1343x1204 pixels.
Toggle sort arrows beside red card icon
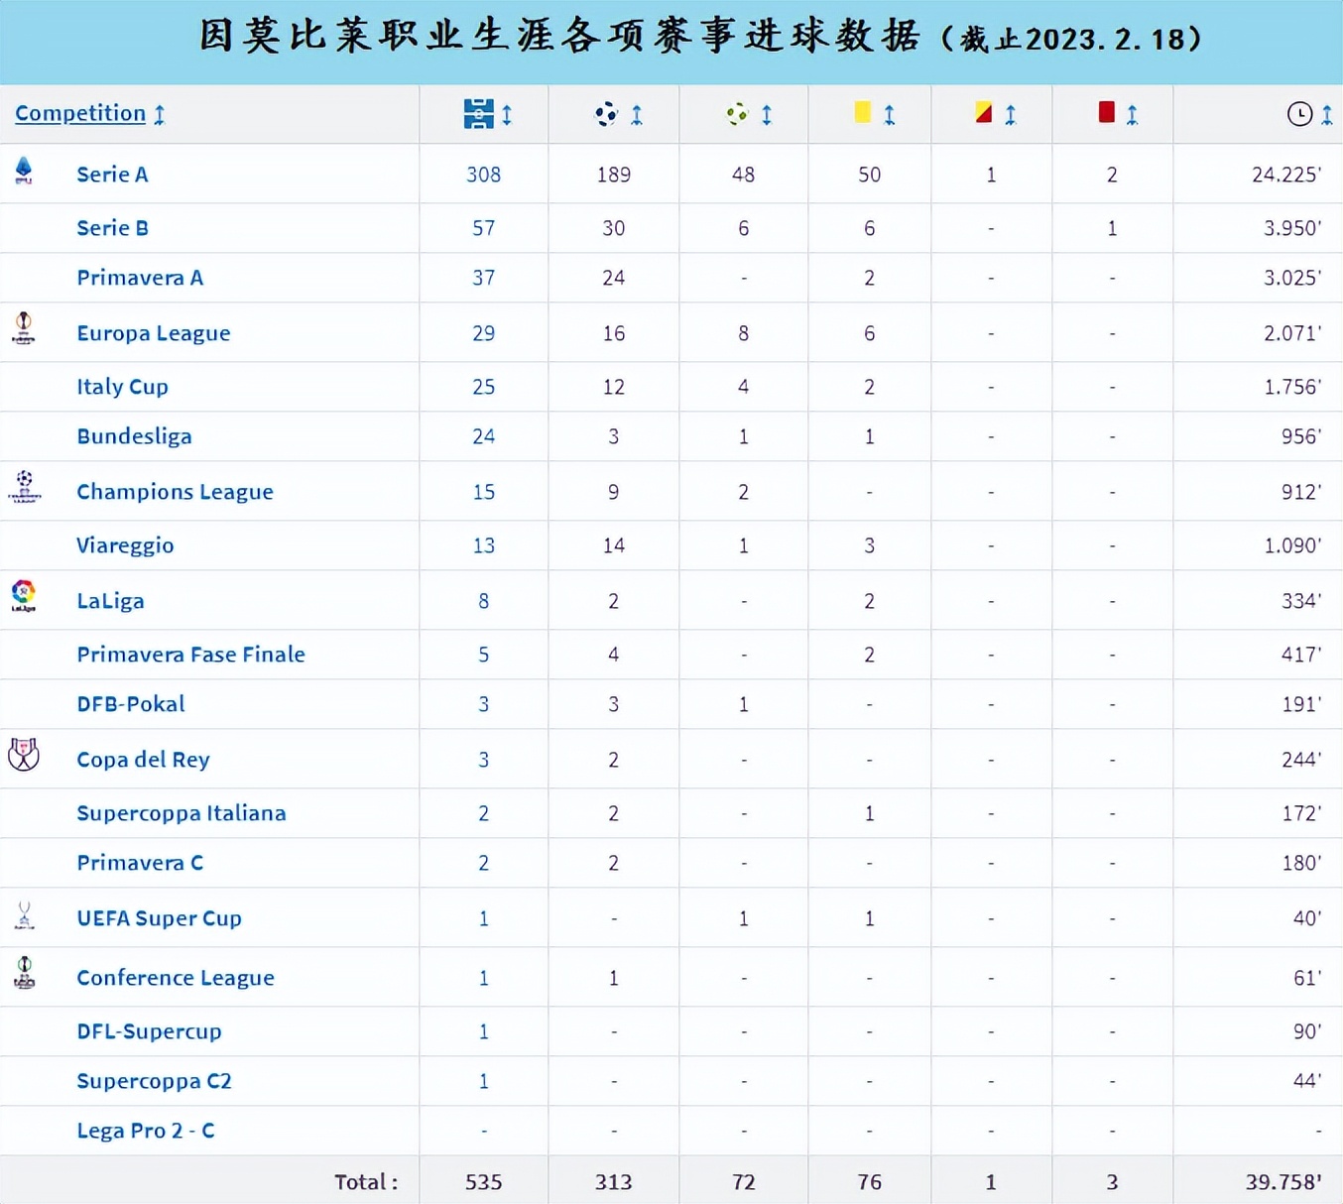(x=1132, y=115)
